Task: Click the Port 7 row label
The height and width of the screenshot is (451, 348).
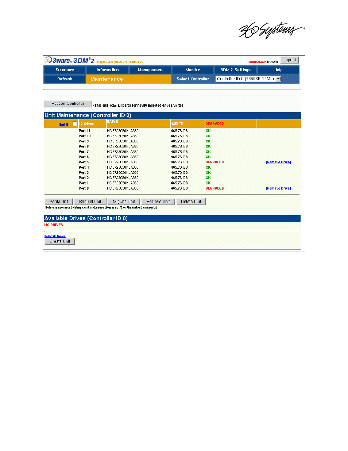Action: pos(84,152)
